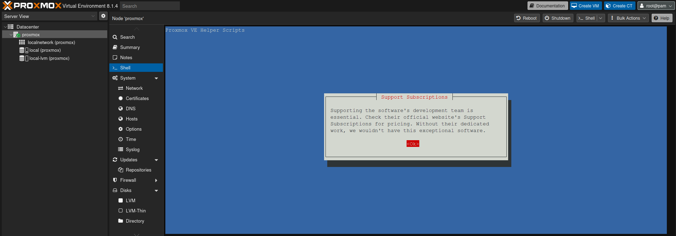Open the Repositories menu item
The height and width of the screenshot is (236, 676).
(x=136, y=170)
